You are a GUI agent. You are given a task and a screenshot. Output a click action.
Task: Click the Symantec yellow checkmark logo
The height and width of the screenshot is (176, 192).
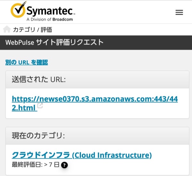[18, 10]
